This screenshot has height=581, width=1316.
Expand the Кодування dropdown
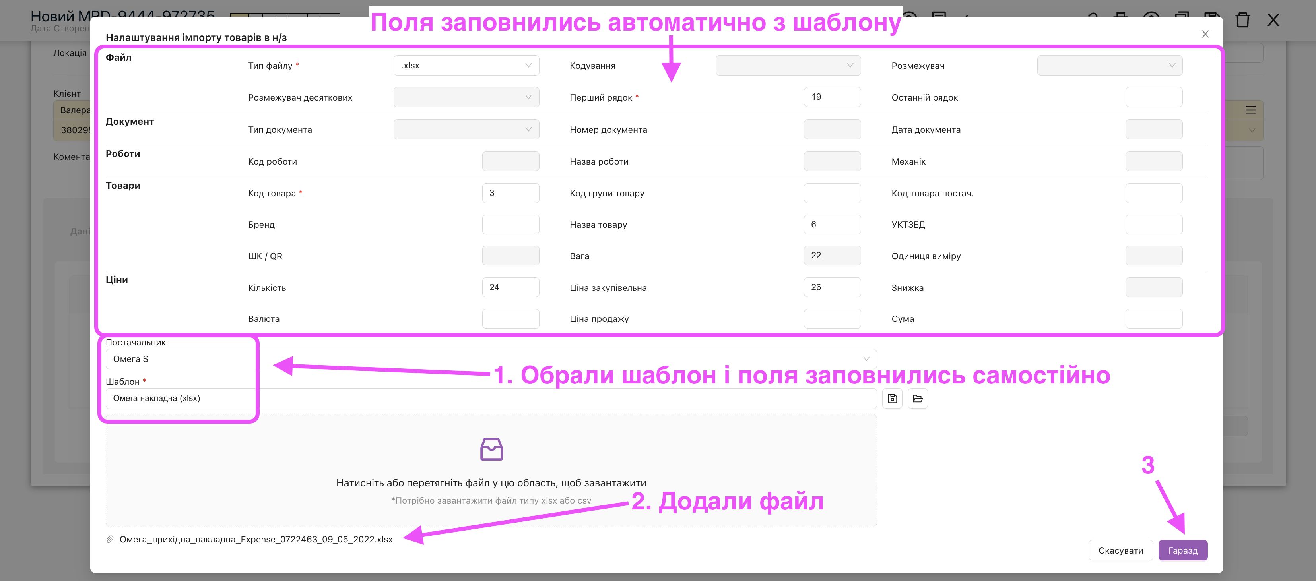coord(788,66)
